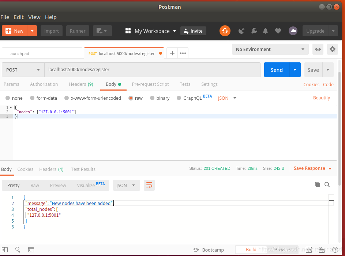The image size is (345, 256).
Task: Open the notifications bell
Action: (x=265, y=31)
